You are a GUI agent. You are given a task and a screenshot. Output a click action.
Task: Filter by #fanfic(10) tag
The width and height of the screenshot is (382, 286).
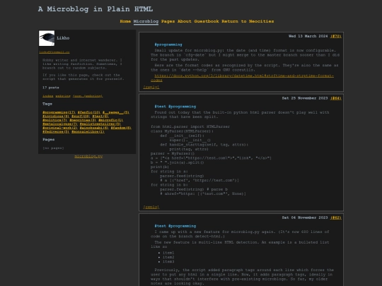(89, 112)
